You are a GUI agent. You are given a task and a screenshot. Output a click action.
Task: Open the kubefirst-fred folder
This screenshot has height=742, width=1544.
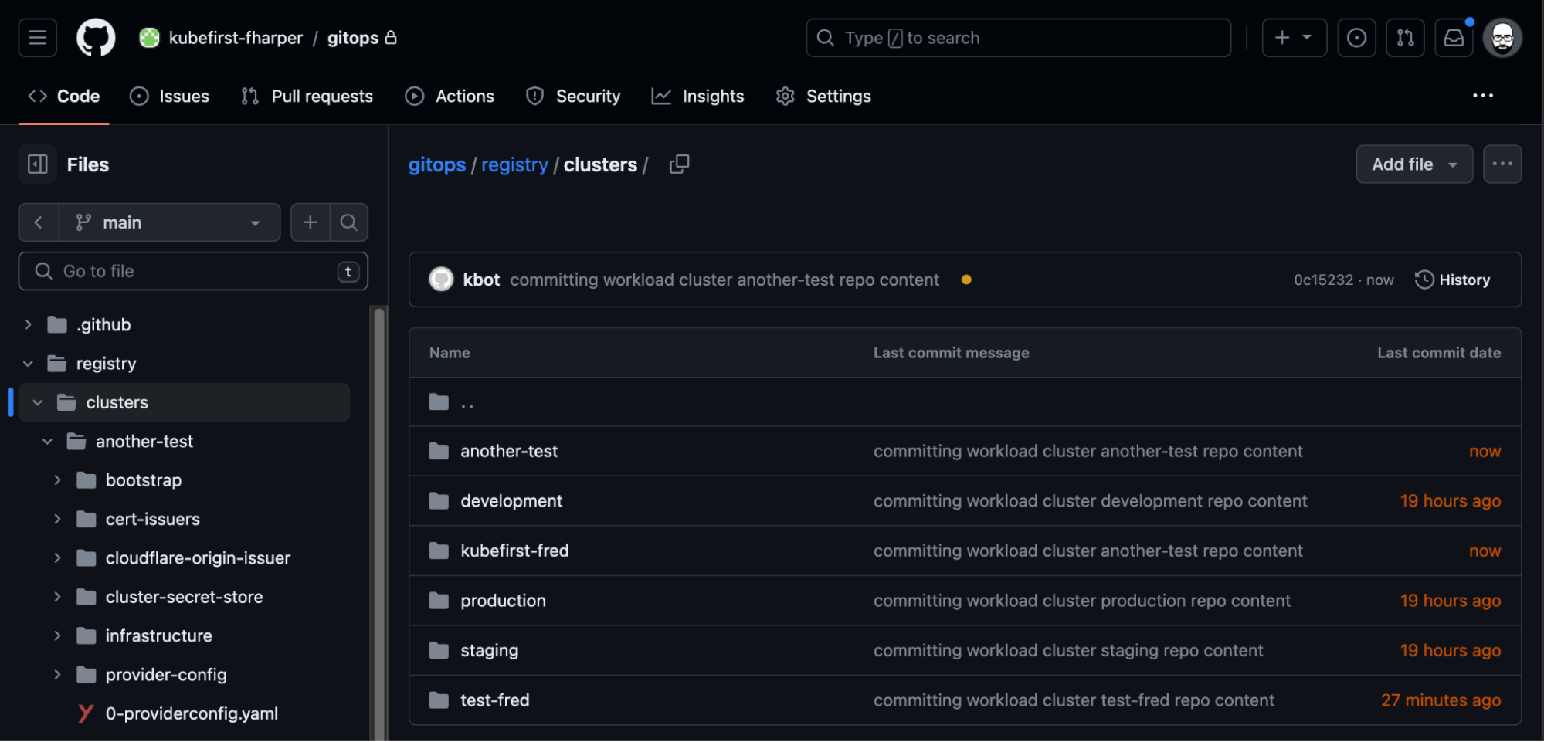(514, 551)
